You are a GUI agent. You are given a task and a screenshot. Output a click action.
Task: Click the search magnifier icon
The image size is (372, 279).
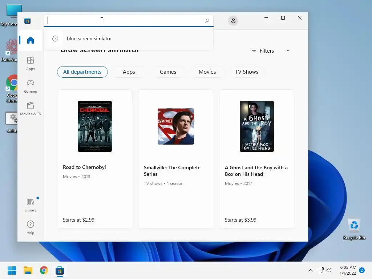[x=207, y=21]
